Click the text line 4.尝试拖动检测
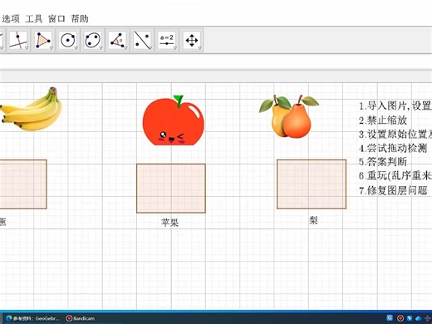 coord(393,148)
